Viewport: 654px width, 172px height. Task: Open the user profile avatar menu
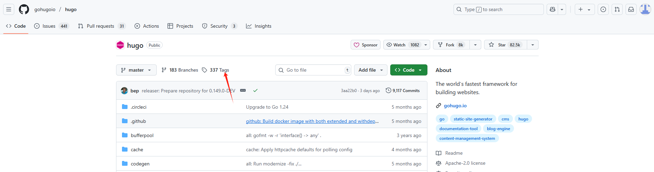[645, 9]
